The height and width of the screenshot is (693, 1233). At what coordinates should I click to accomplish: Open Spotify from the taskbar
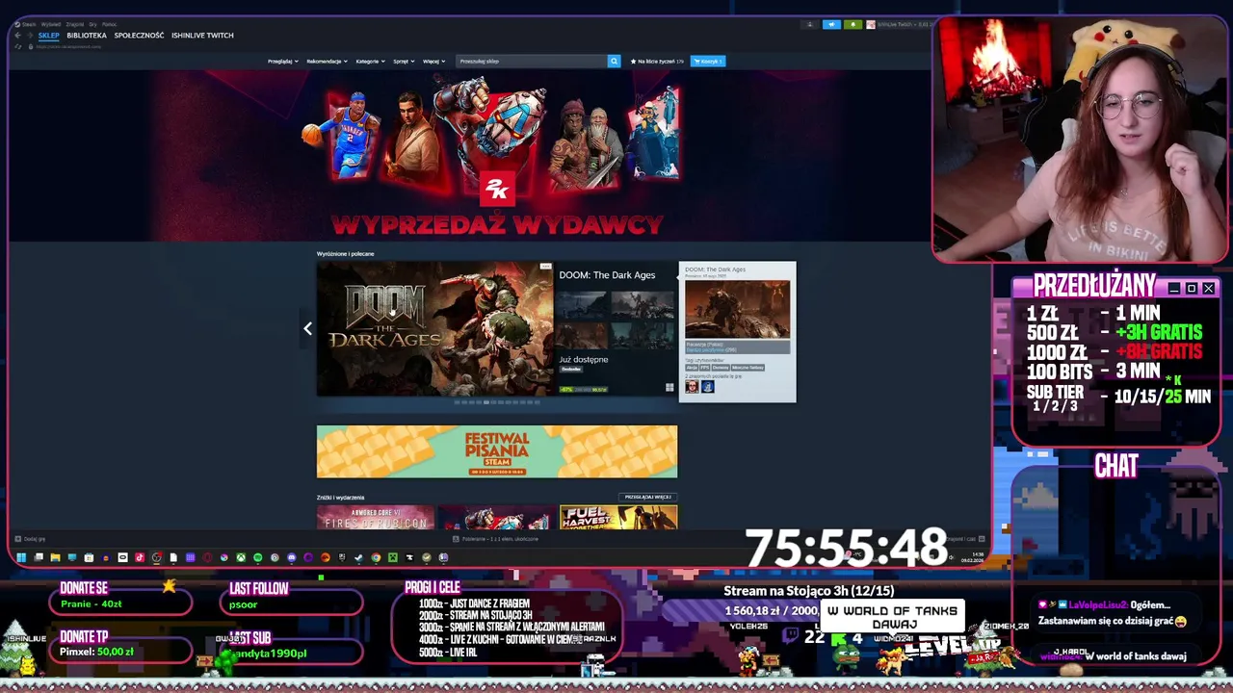pos(257,557)
